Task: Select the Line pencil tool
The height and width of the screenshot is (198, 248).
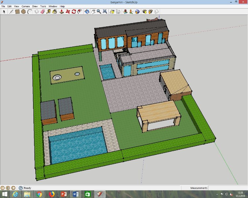Action: (x=11, y=12)
